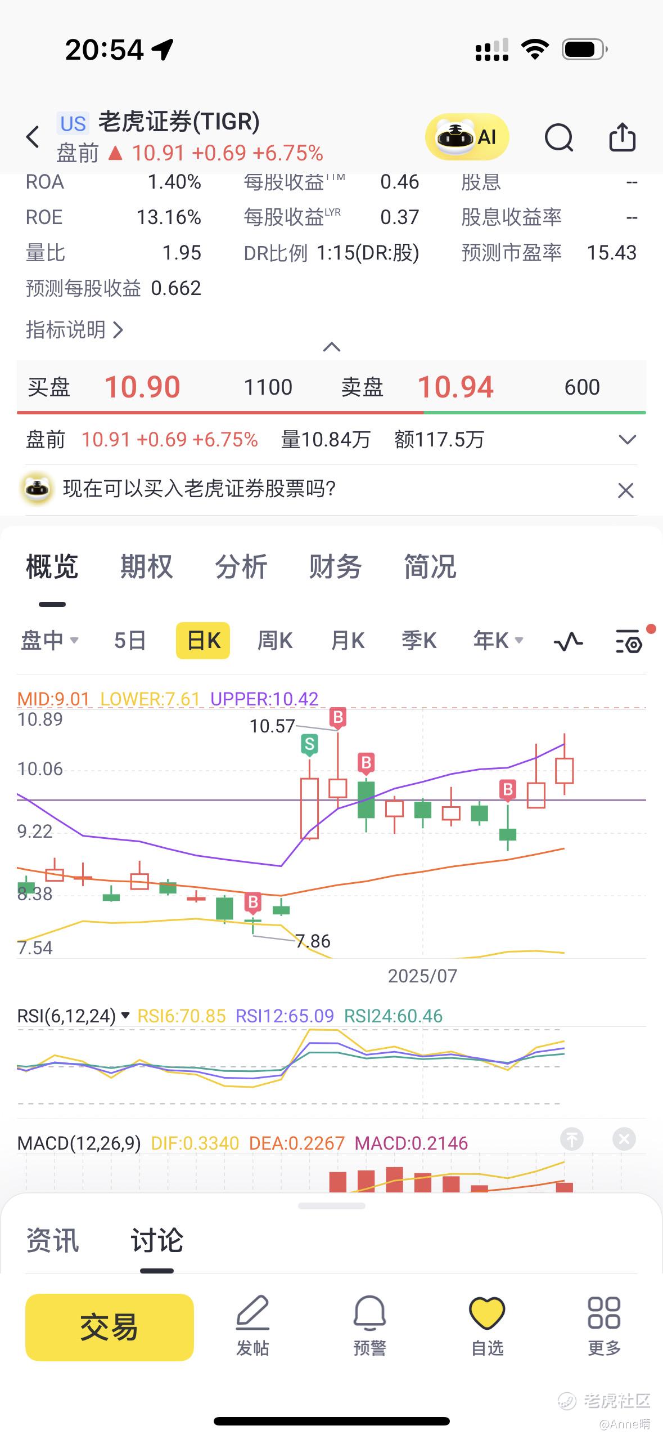Image resolution: width=663 pixels, height=1439 pixels.
Task: Tap the battery status icon
Action: coord(585,50)
